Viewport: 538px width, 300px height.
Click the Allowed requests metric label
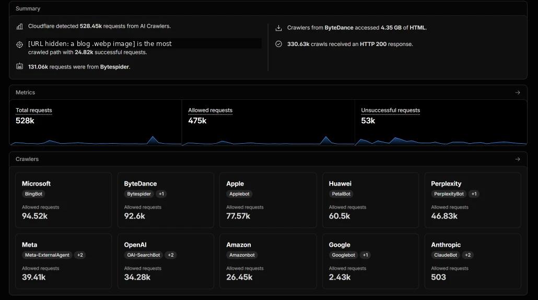[x=210, y=110]
